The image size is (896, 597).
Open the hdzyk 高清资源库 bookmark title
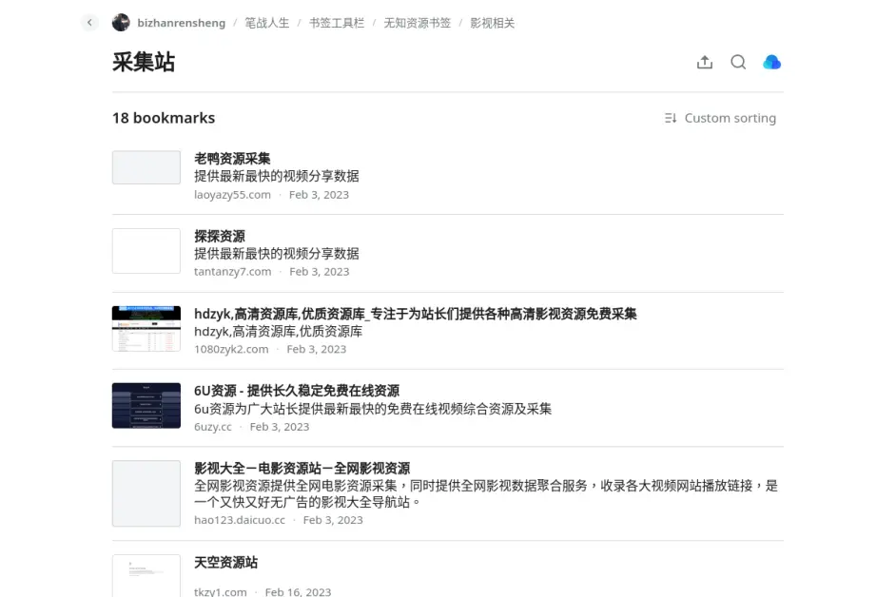415,314
